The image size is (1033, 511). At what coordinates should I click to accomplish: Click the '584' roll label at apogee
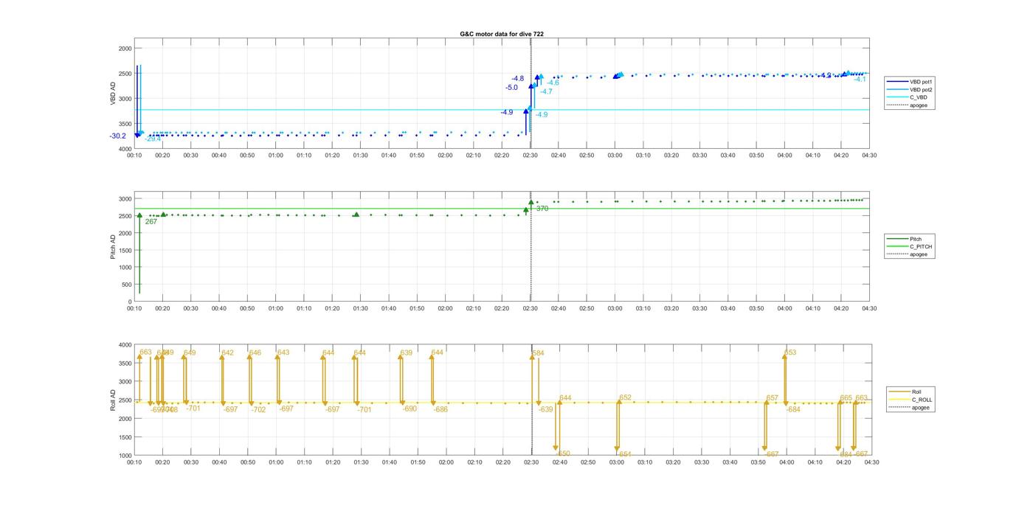538,353
